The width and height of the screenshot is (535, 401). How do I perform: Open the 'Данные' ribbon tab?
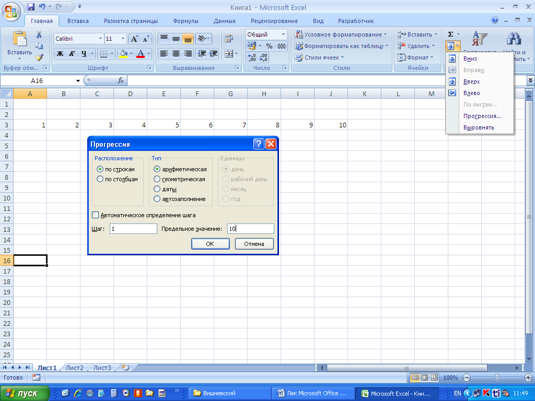(x=225, y=21)
